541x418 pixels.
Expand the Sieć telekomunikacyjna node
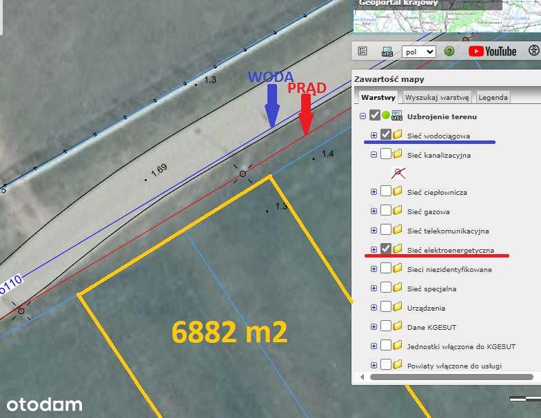pos(374,231)
